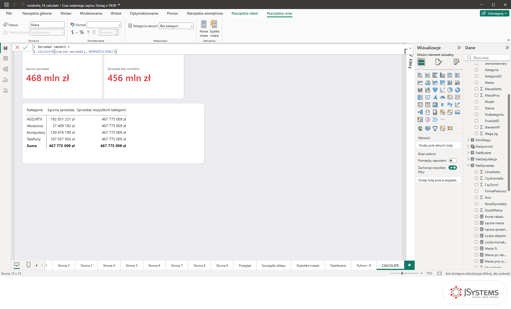Viewport: 511px width, 309px height.
Task: Check the Ilosc field checkbox
Action: click(x=476, y=198)
